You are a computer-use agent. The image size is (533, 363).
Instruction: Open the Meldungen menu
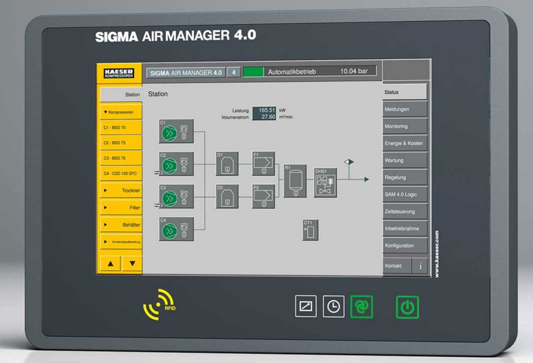tap(405, 109)
